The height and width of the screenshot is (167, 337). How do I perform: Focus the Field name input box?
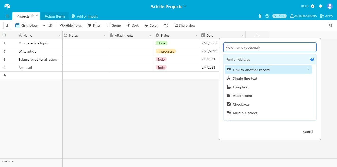pyautogui.click(x=270, y=47)
